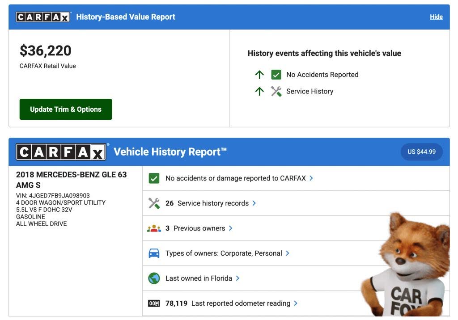The width and height of the screenshot is (458, 320).
Task: Expand the Previous owners chevron
Action: 231,228
